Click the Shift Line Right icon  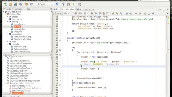130,13
